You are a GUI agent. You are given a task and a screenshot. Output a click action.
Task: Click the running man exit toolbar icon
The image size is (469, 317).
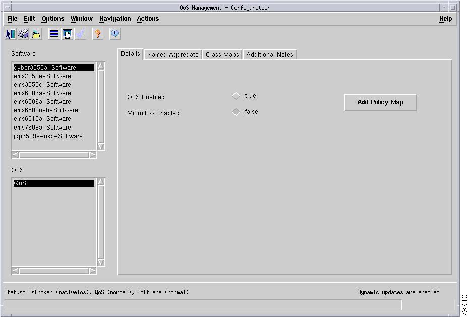coord(11,34)
